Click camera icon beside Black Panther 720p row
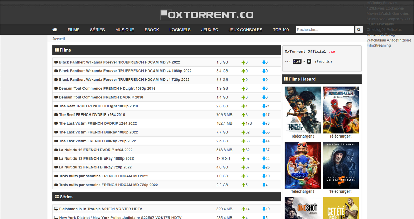The height and width of the screenshot is (219, 414). (56, 80)
